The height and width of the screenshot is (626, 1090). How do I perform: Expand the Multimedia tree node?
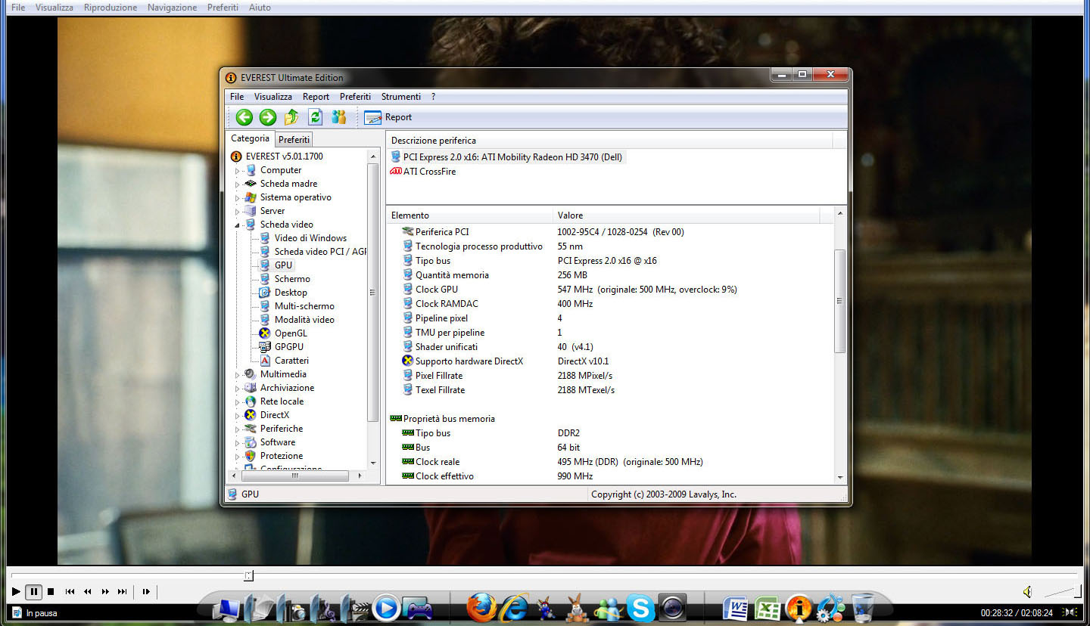[x=237, y=375]
